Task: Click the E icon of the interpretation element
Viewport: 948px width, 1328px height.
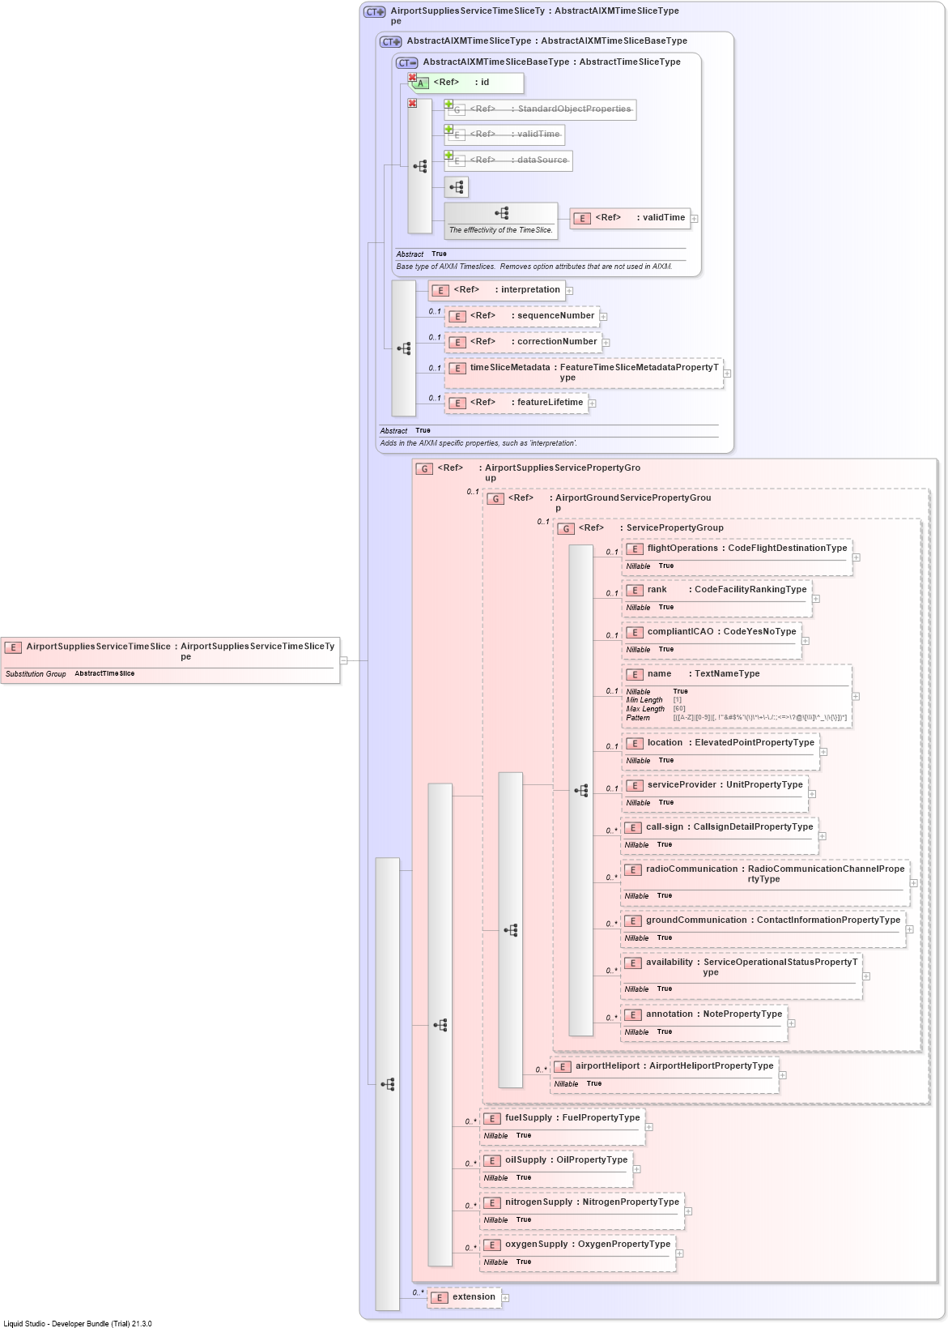Action: coord(440,290)
